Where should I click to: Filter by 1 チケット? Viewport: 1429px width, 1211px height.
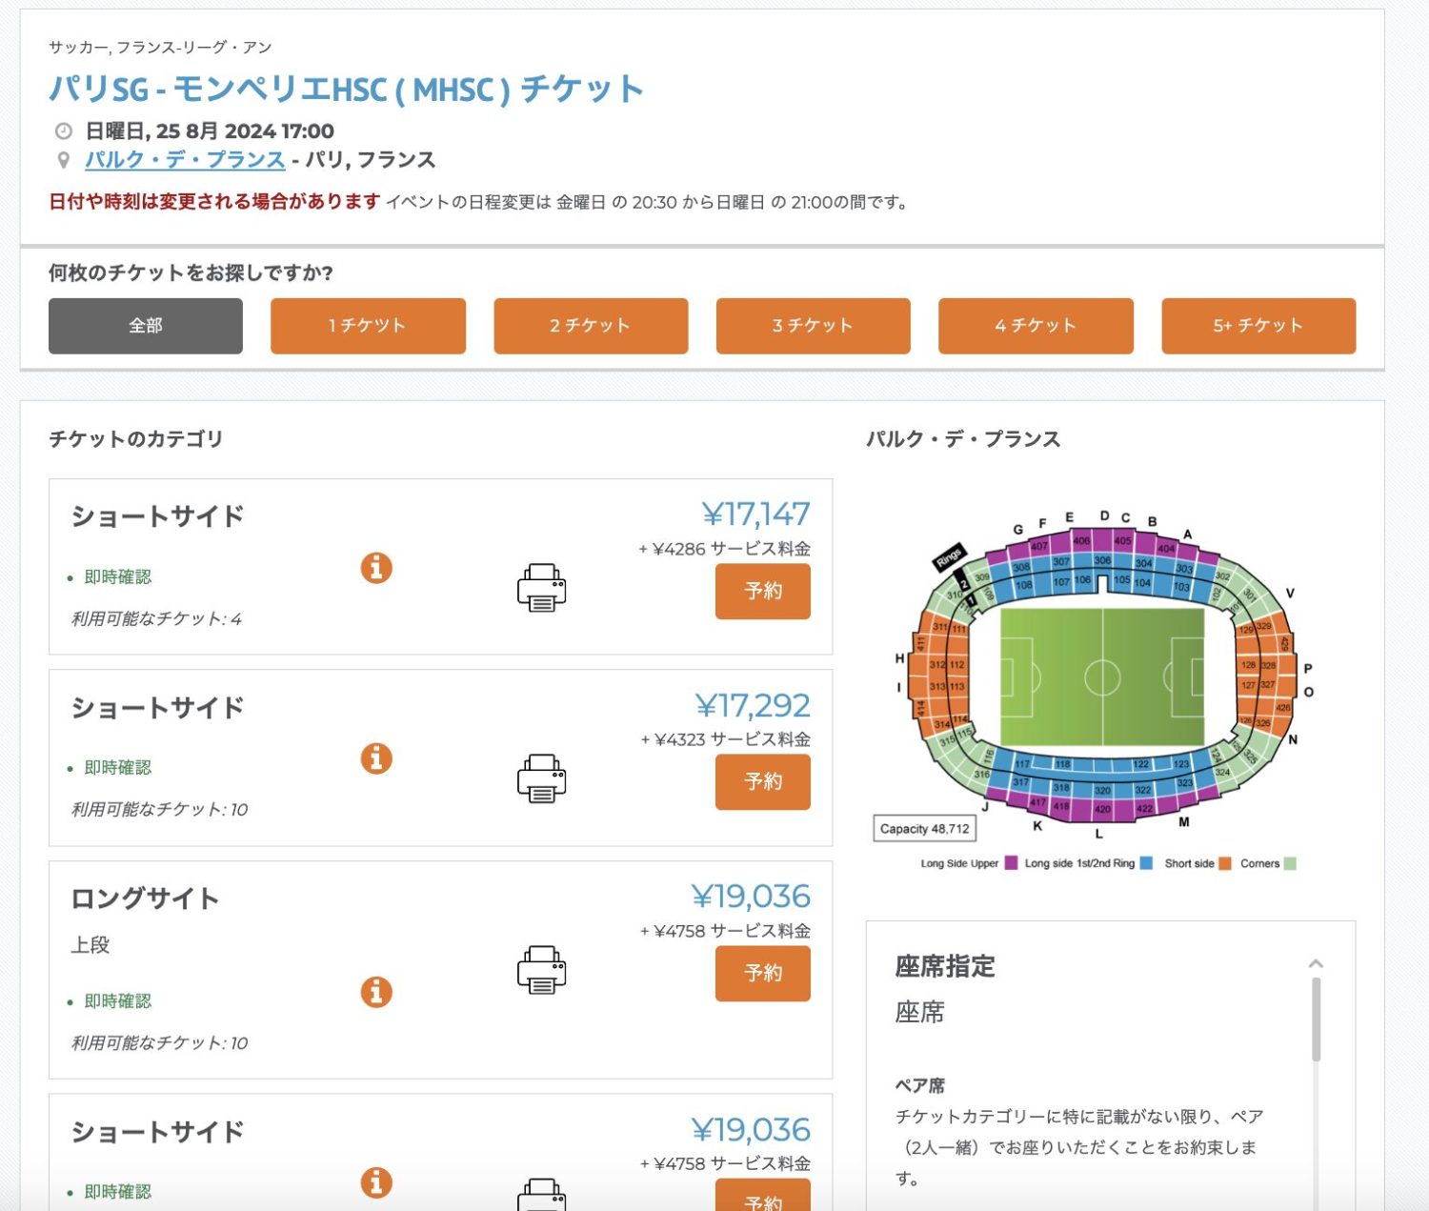click(368, 326)
